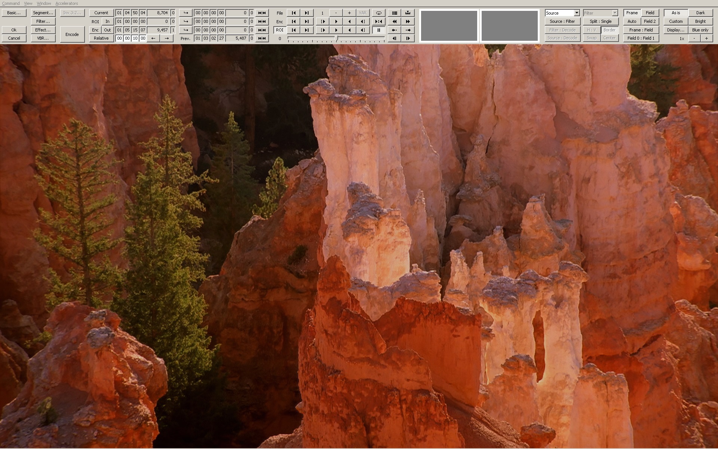The height and width of the screenshot is (449, 718).
Task: Expand the Source dropdown
Action: [576, 13]
